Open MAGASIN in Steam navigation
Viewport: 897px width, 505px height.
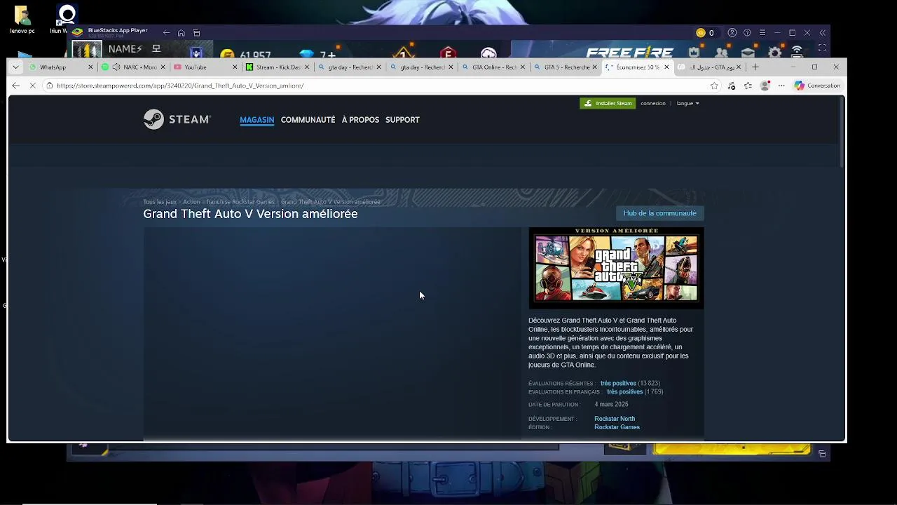[x=256, y=120]
